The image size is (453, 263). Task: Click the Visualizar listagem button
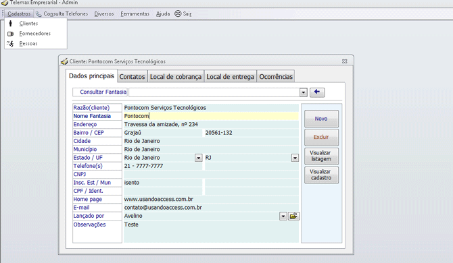pos(321,156)
